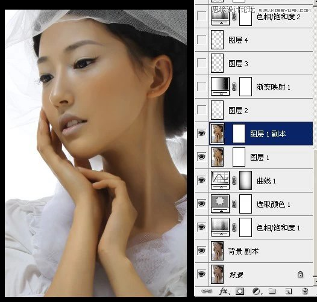This screenshot has height=302, width=317.
Task: Select the layer named 图层 4
Action: click(238, 40)
